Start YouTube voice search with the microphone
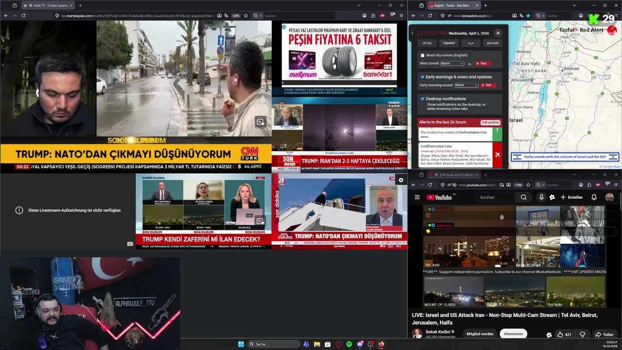Viewport: 622px width, 350px height. click(x=541, y=197)
